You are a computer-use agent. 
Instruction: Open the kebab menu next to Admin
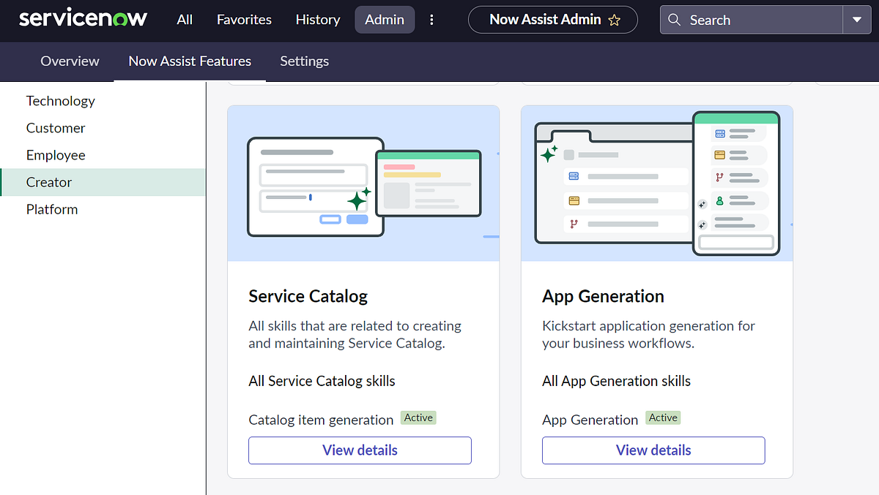(x=431, y=20)
